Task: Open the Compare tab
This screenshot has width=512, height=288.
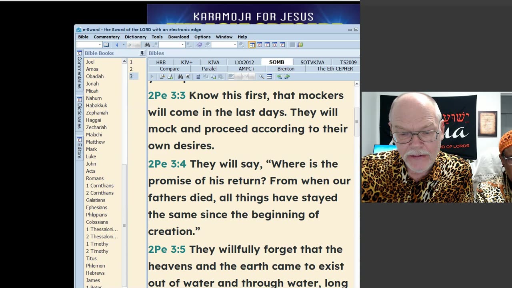Action: [170, 69]
